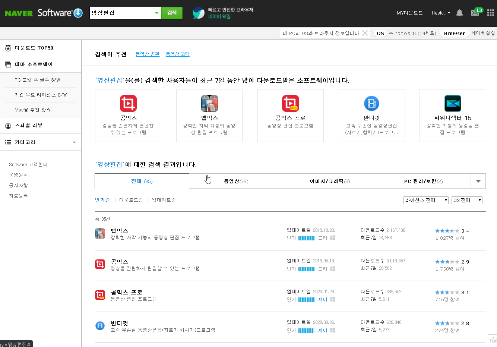Click the Browser label in info bar
497x347 pixels.
tap(455, 33)
